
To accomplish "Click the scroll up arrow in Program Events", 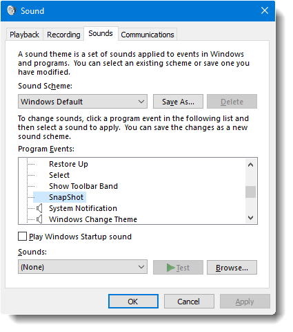I will (x=250, y=165).
